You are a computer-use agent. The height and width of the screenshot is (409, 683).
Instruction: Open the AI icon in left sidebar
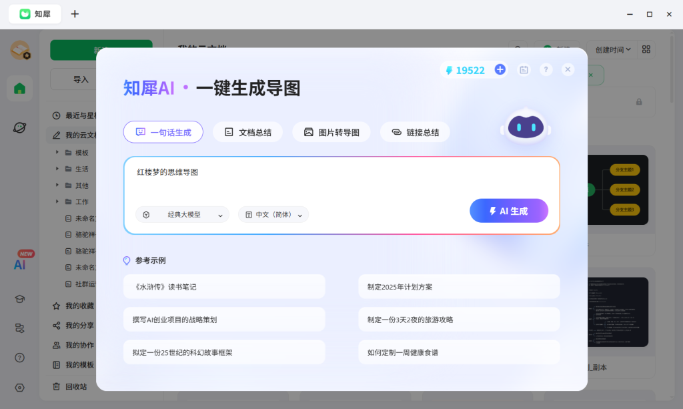click(19, 264)
